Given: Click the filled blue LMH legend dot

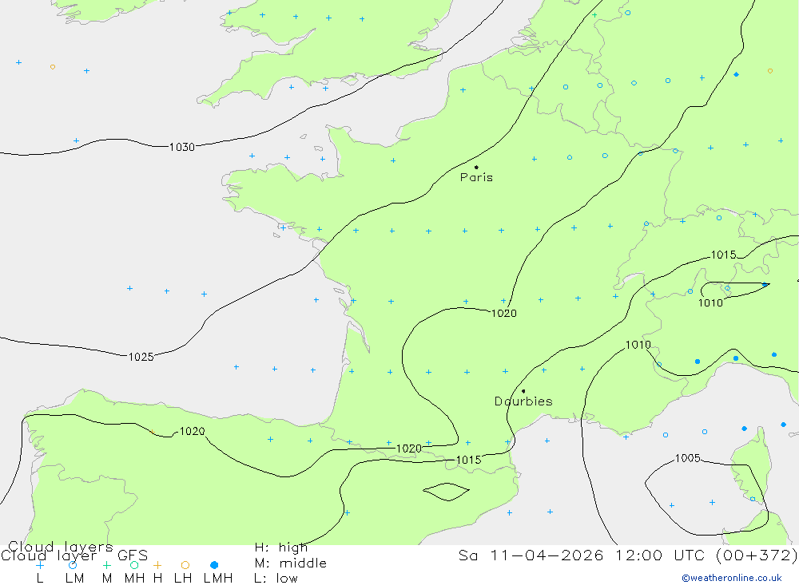Looking at the screenshot, I should click(214, 565).
